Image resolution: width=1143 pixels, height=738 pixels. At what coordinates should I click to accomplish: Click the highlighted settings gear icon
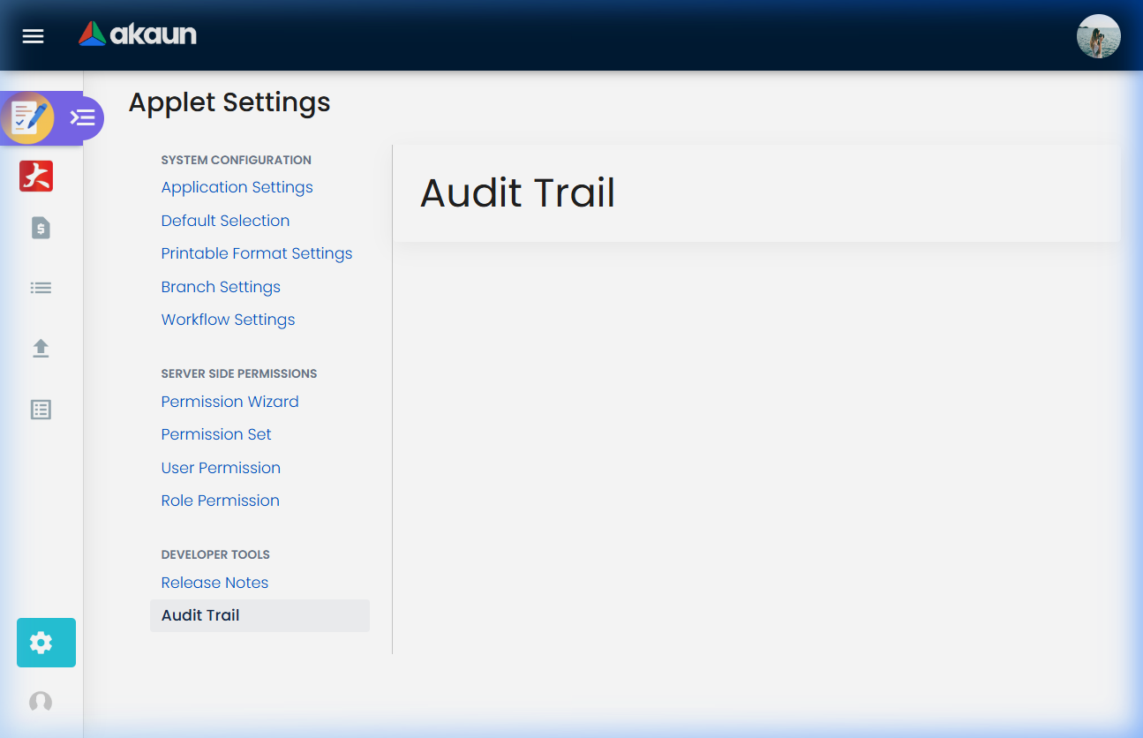click(x=45, y=643)
